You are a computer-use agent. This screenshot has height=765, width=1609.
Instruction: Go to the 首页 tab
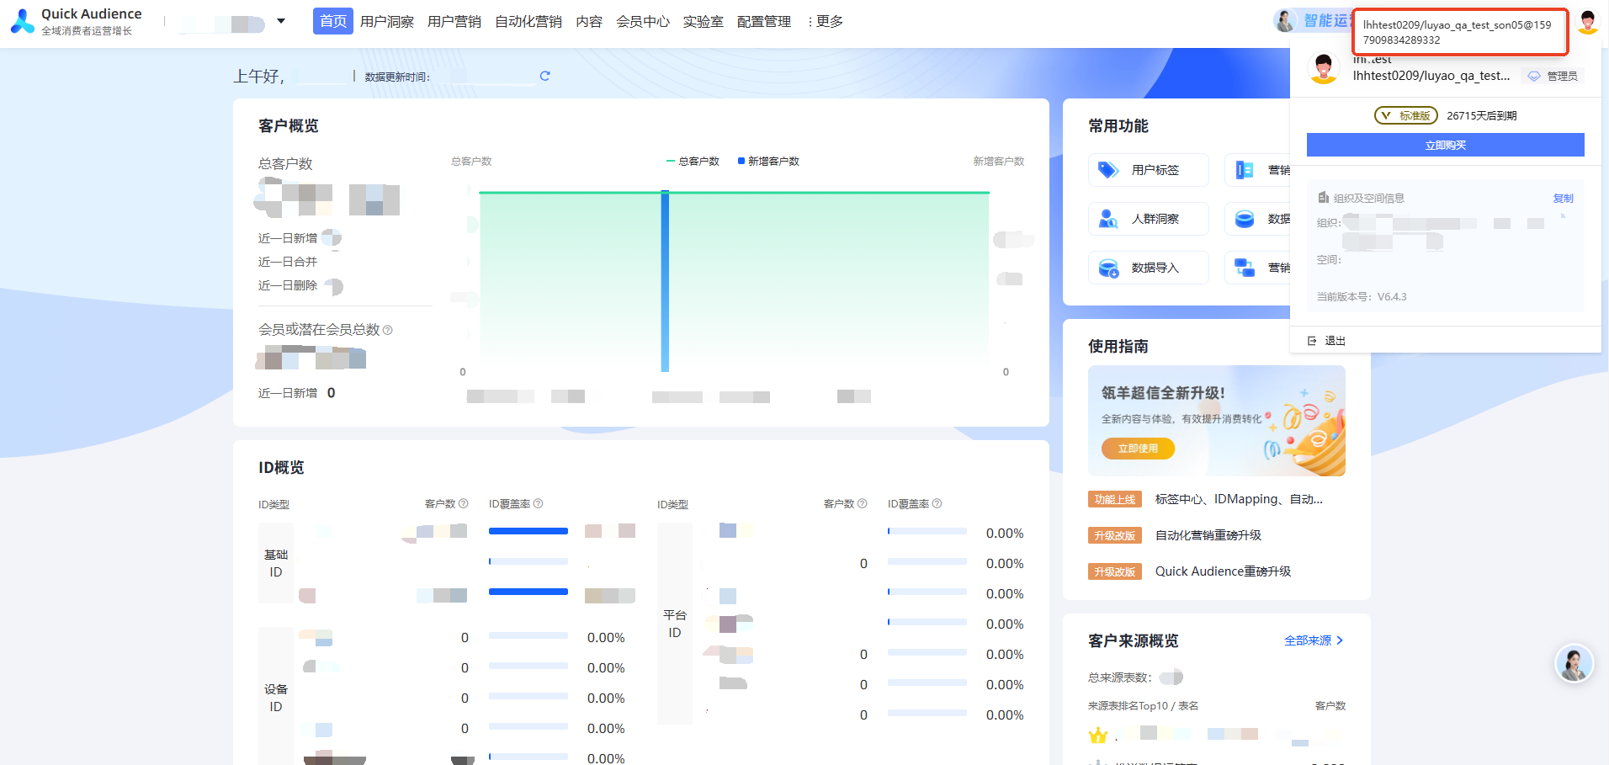pyautogui.click(x=333, y=21)
